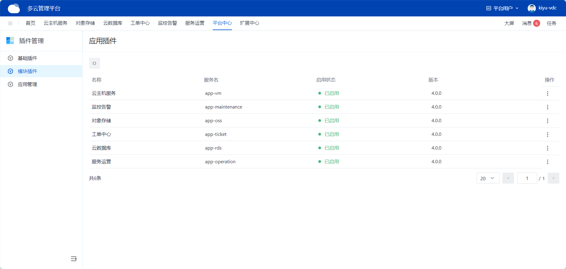Image resolution: width=566 pixels, height=269 pixels.
Task: Select 应用管理 in the sidebar
Action: 27,84
